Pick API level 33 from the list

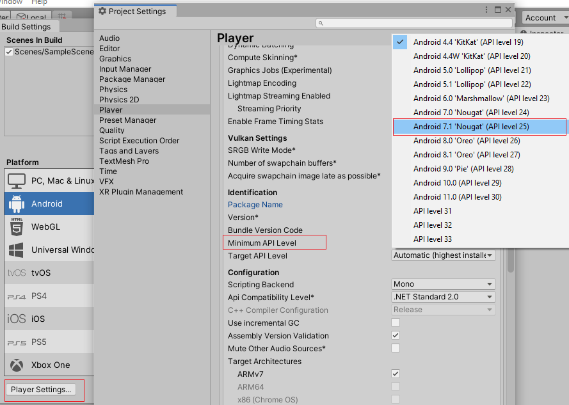(481, 239)
